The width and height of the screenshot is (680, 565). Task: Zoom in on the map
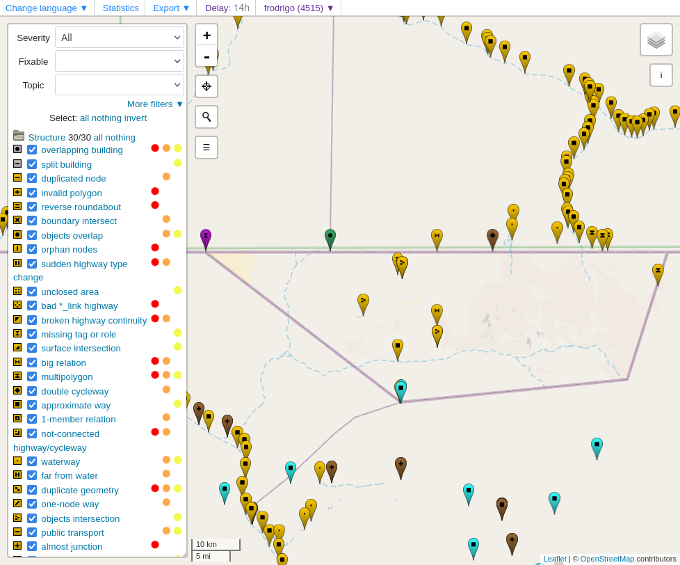(206, 34)
